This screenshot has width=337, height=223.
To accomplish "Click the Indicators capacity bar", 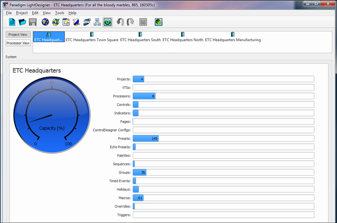I will tap(223, 113).
